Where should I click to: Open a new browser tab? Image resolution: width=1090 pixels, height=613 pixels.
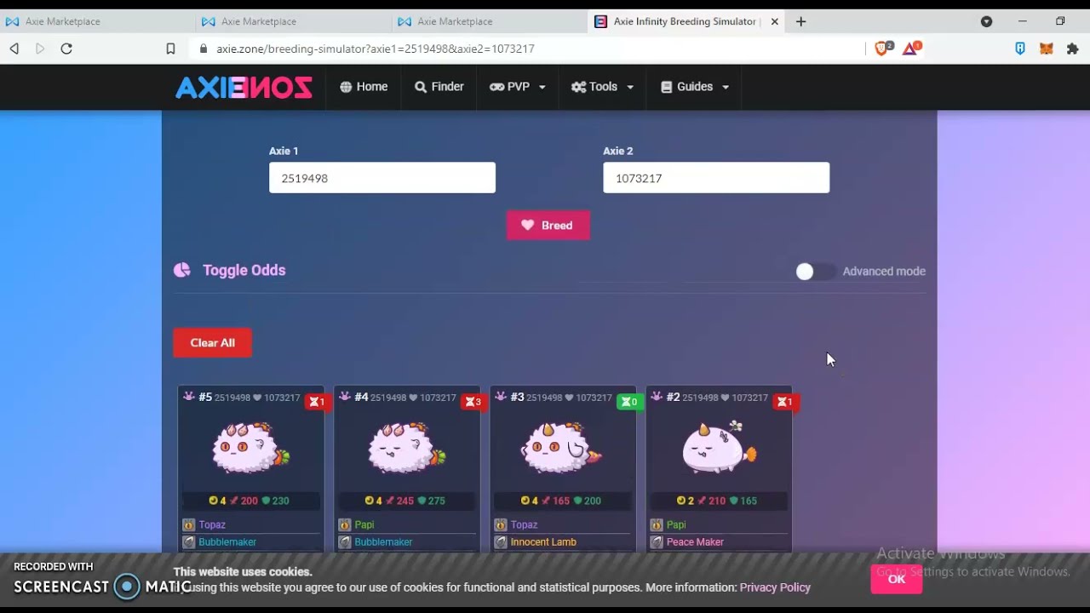[800, 21]
